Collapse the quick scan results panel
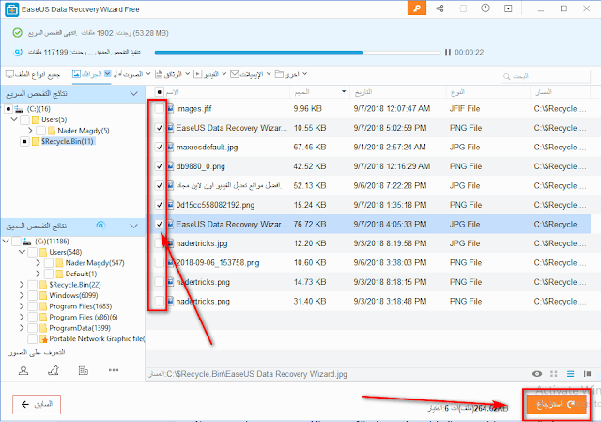The image size is (601, 422). click(133, 94)
